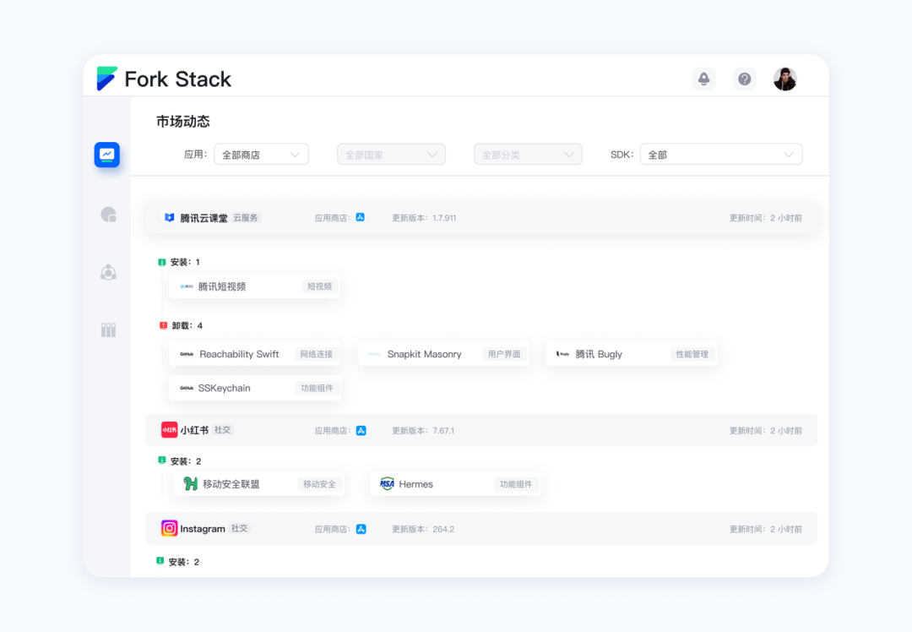The width and height of the screenshot is (912, 632).
Task: Click the App Store icon in 腾讯云课堂 row
Action: point(360,217)
